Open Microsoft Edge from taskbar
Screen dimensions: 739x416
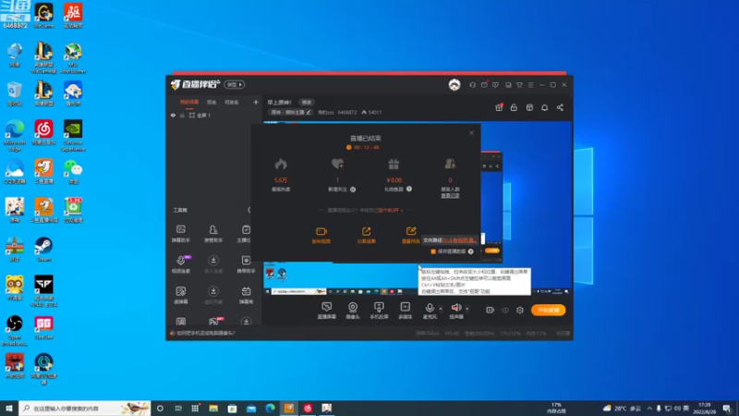[x=270, y=408]
